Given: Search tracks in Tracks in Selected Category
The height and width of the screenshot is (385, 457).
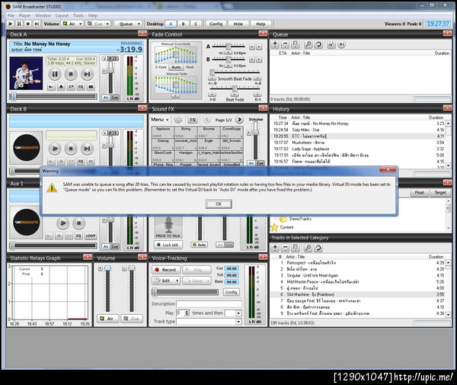Looking at the screenshot, I should (x=308, y=248).
